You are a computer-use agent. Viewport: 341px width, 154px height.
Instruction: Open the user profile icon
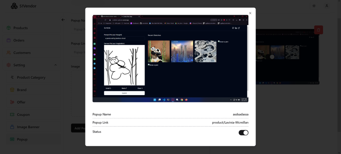pyautogui.click(x=327, y=6)
